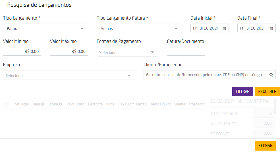Click the search magnifier for Cliente/Fornecedor
280x152 pixels.
271,75
